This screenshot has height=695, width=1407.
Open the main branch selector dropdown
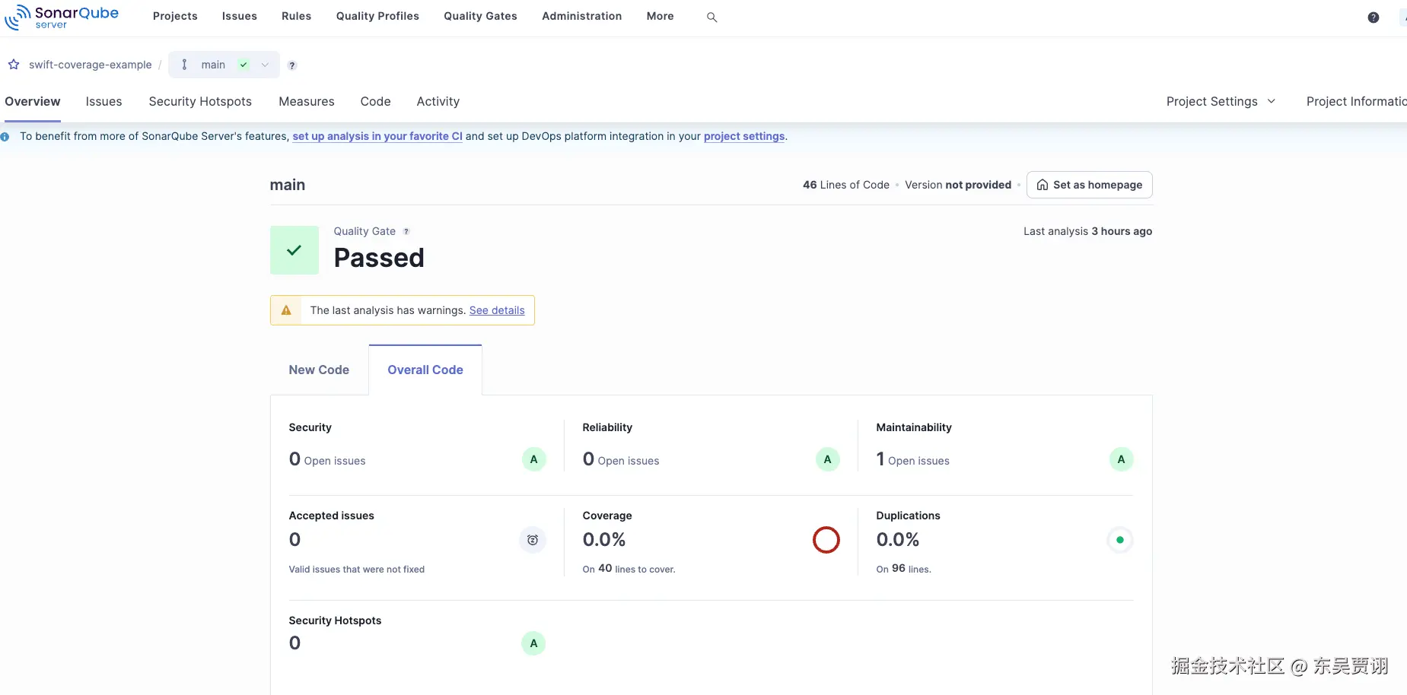[224, 65]
